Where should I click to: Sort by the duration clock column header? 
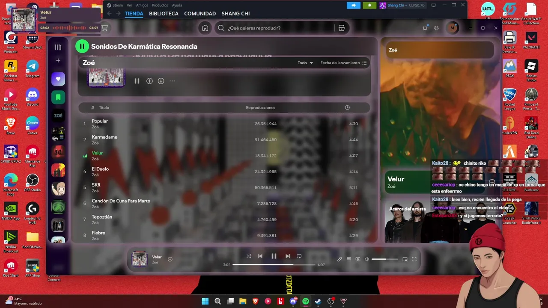pyautogui.click(x=347, y=108)
